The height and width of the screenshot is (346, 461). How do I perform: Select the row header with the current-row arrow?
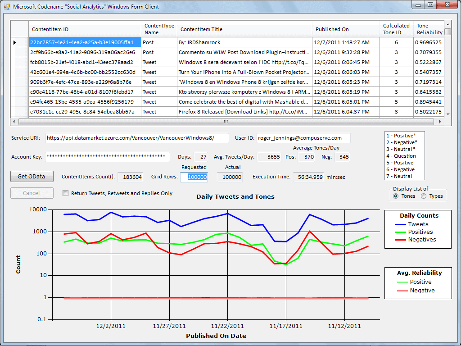click(19, 42)
